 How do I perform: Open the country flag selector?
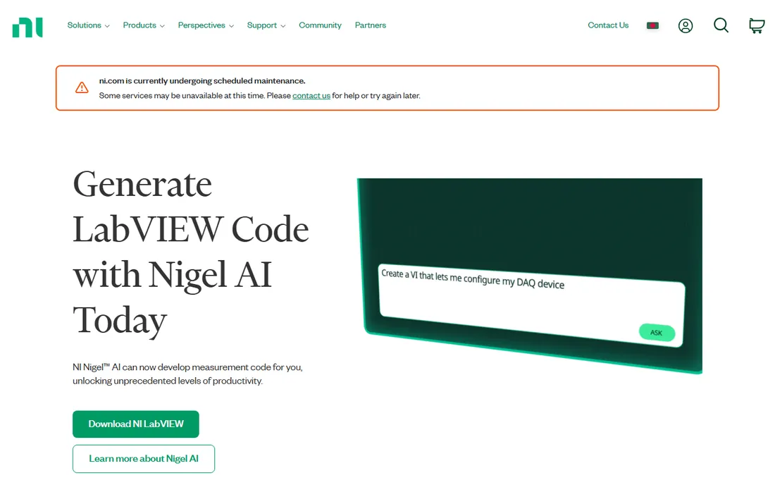[652, 25]
